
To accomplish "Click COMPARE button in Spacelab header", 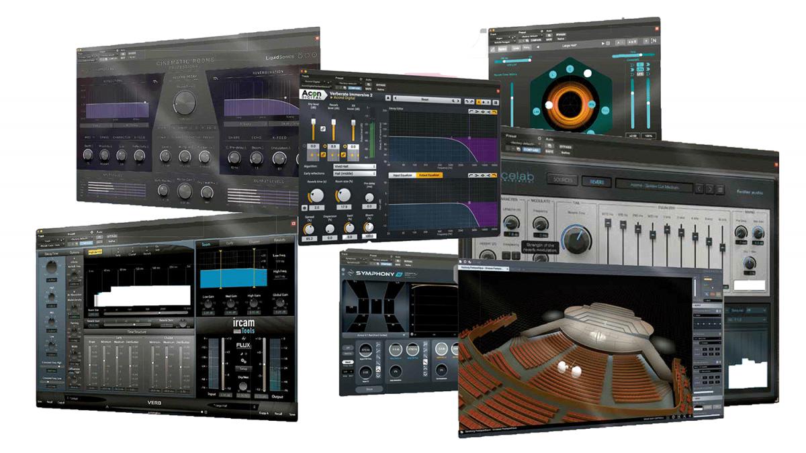I will (x=531, y=150).
